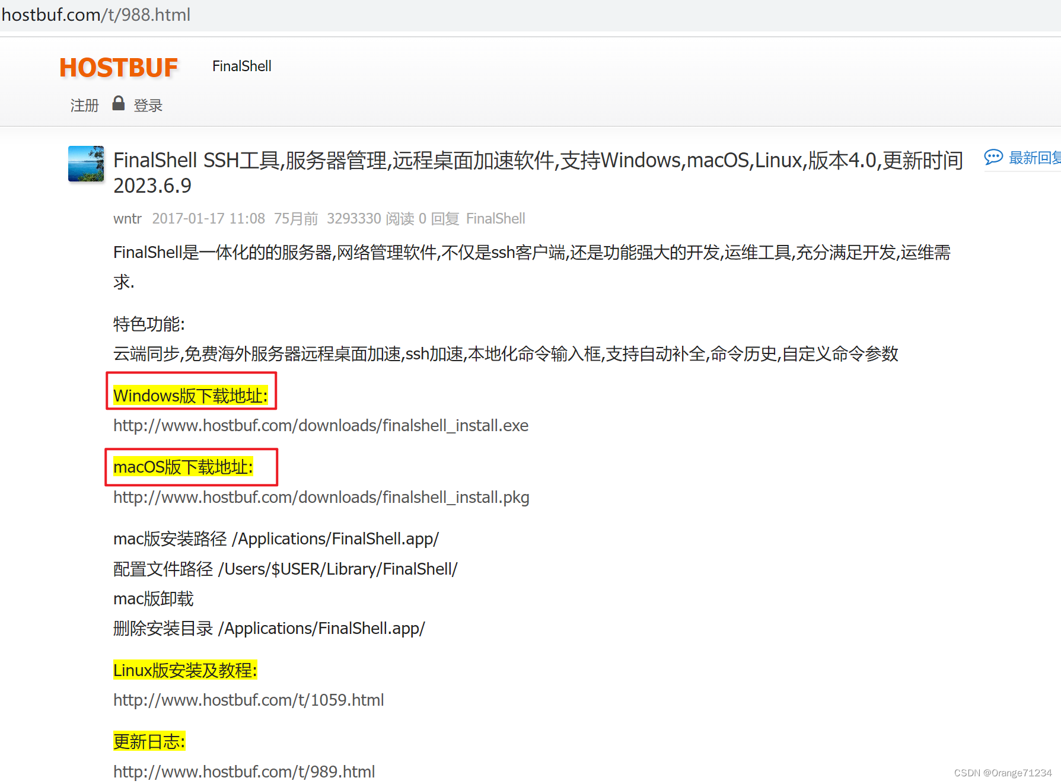Open the 注册 register link
The image size is (1061, 784).
coord(85,106)
